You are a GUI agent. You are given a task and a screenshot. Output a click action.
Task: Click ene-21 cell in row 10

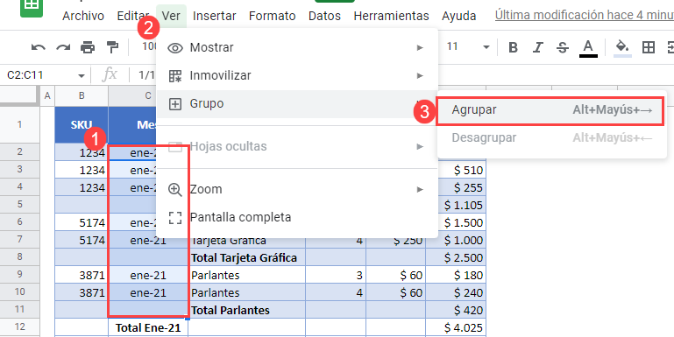pyautogui.click(x=148, y=292)
